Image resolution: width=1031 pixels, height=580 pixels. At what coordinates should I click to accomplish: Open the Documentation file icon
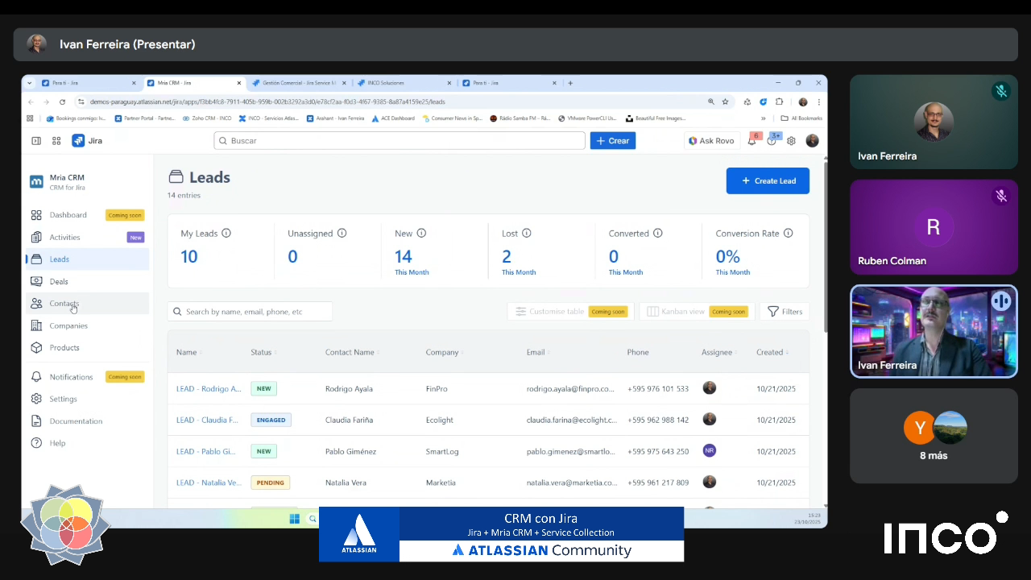[36, 421]
